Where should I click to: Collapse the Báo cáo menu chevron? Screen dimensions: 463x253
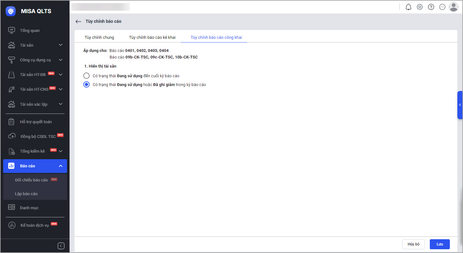tap(61, 166)
